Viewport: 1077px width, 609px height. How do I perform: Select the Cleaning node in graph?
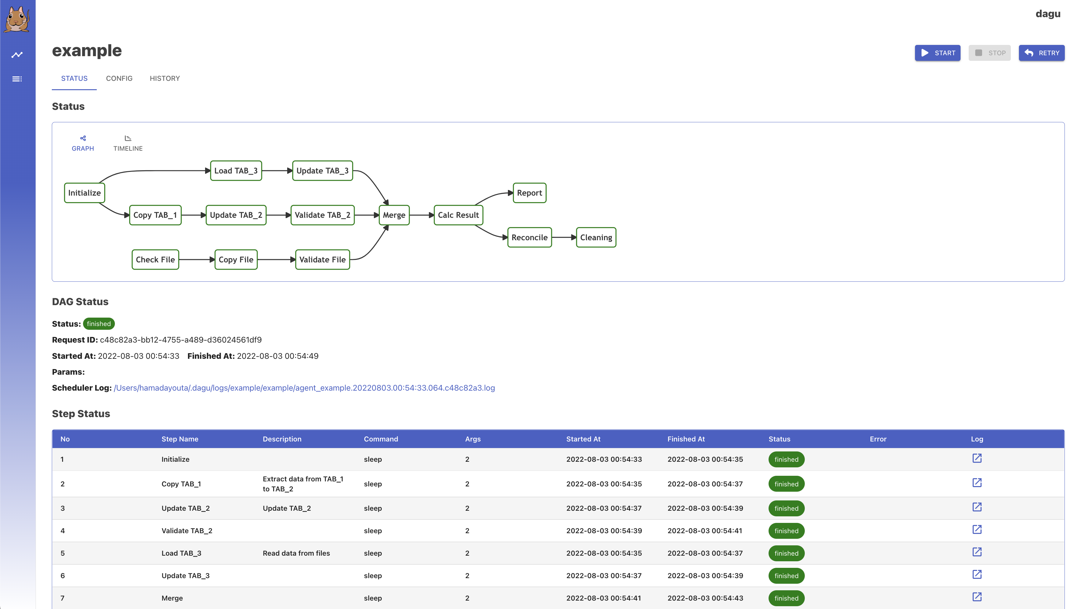[x=595, y=237]
